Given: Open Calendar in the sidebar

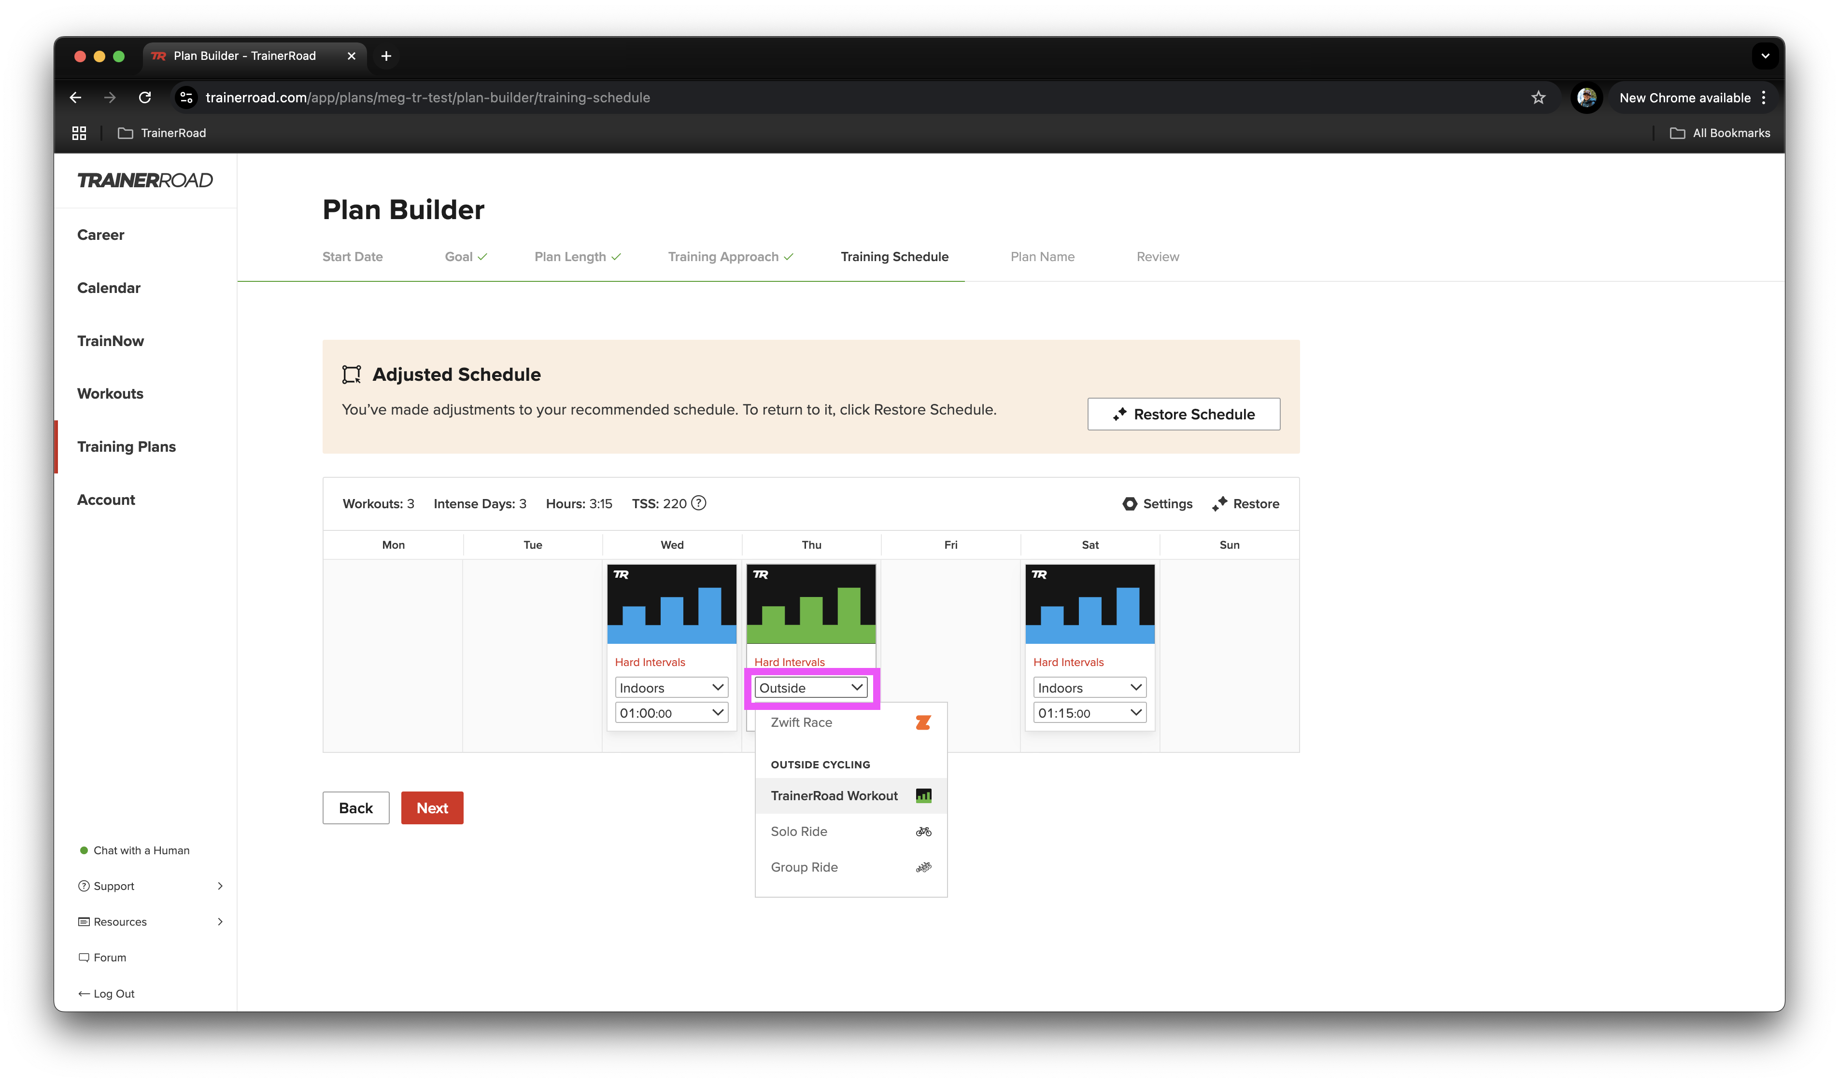Looking at the screenshot, I should tap(109, 288).
